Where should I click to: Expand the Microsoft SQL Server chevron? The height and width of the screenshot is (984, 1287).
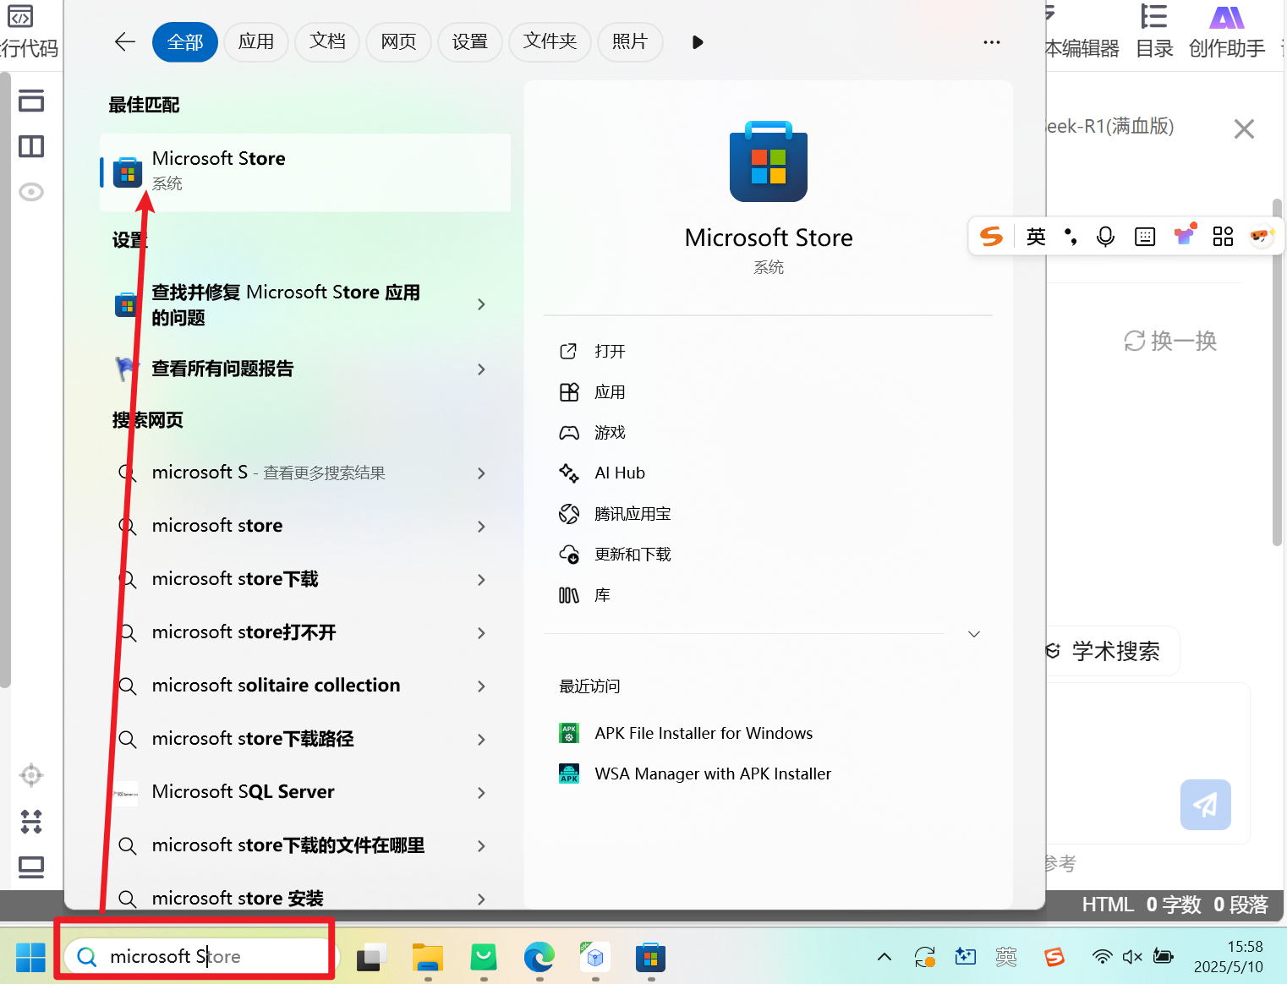tap(481, 793)
